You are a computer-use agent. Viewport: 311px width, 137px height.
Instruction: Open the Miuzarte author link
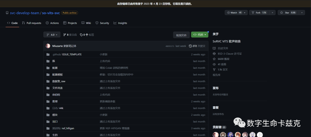pyautogui.click(x=57, y=46)
